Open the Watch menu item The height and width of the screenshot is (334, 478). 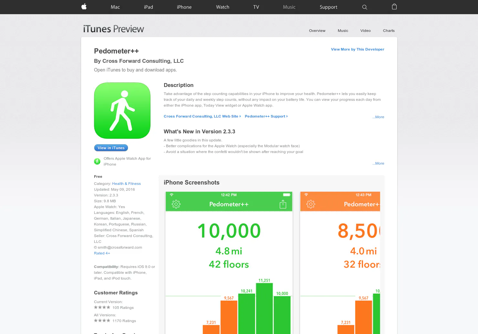[x=223, y=7]
